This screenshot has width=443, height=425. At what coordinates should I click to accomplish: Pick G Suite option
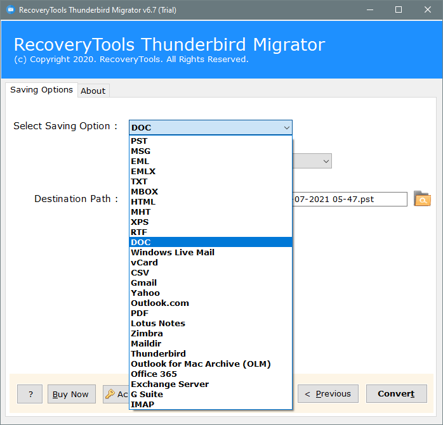point(211,394)
